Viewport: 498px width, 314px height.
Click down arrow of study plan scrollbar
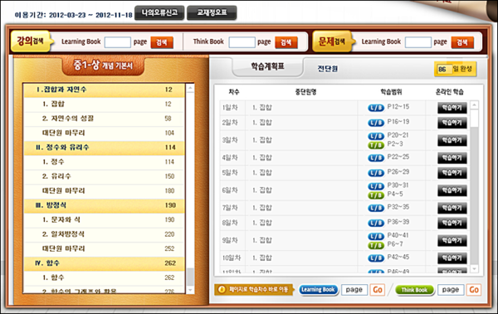coord(474,268)
